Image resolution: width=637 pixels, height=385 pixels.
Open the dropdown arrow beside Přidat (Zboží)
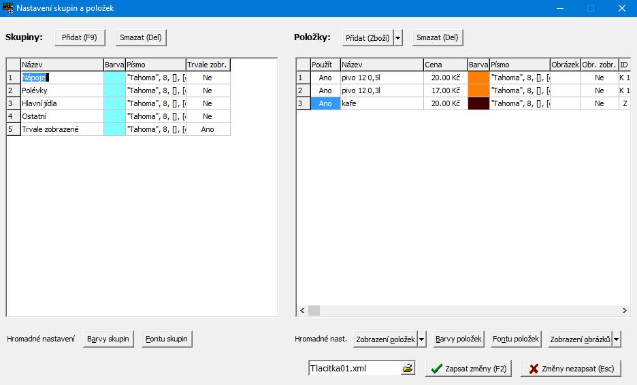click(398, 38)
